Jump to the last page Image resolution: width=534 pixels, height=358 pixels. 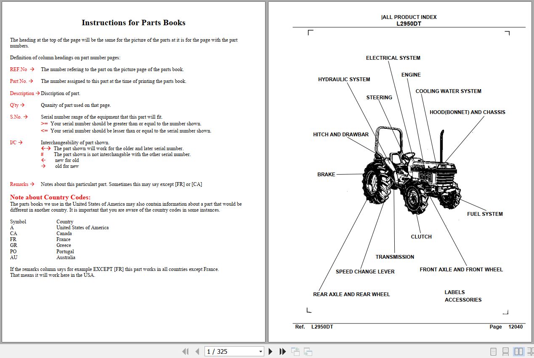tap(283, 351)
